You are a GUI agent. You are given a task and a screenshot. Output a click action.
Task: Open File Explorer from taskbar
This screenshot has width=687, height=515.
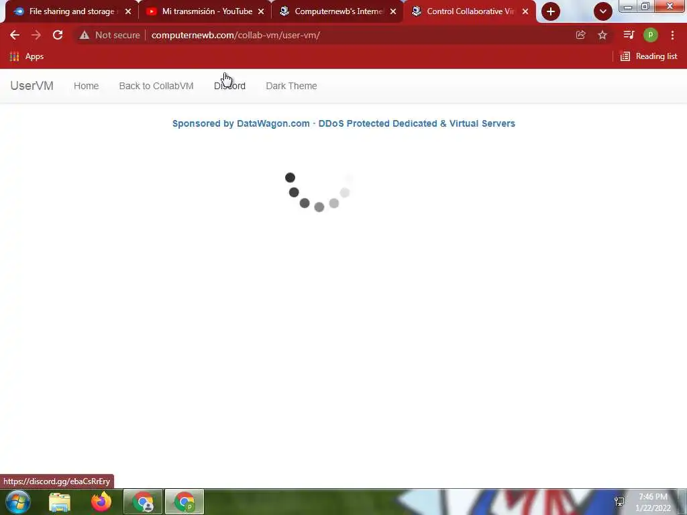click(x=60, y=502)
